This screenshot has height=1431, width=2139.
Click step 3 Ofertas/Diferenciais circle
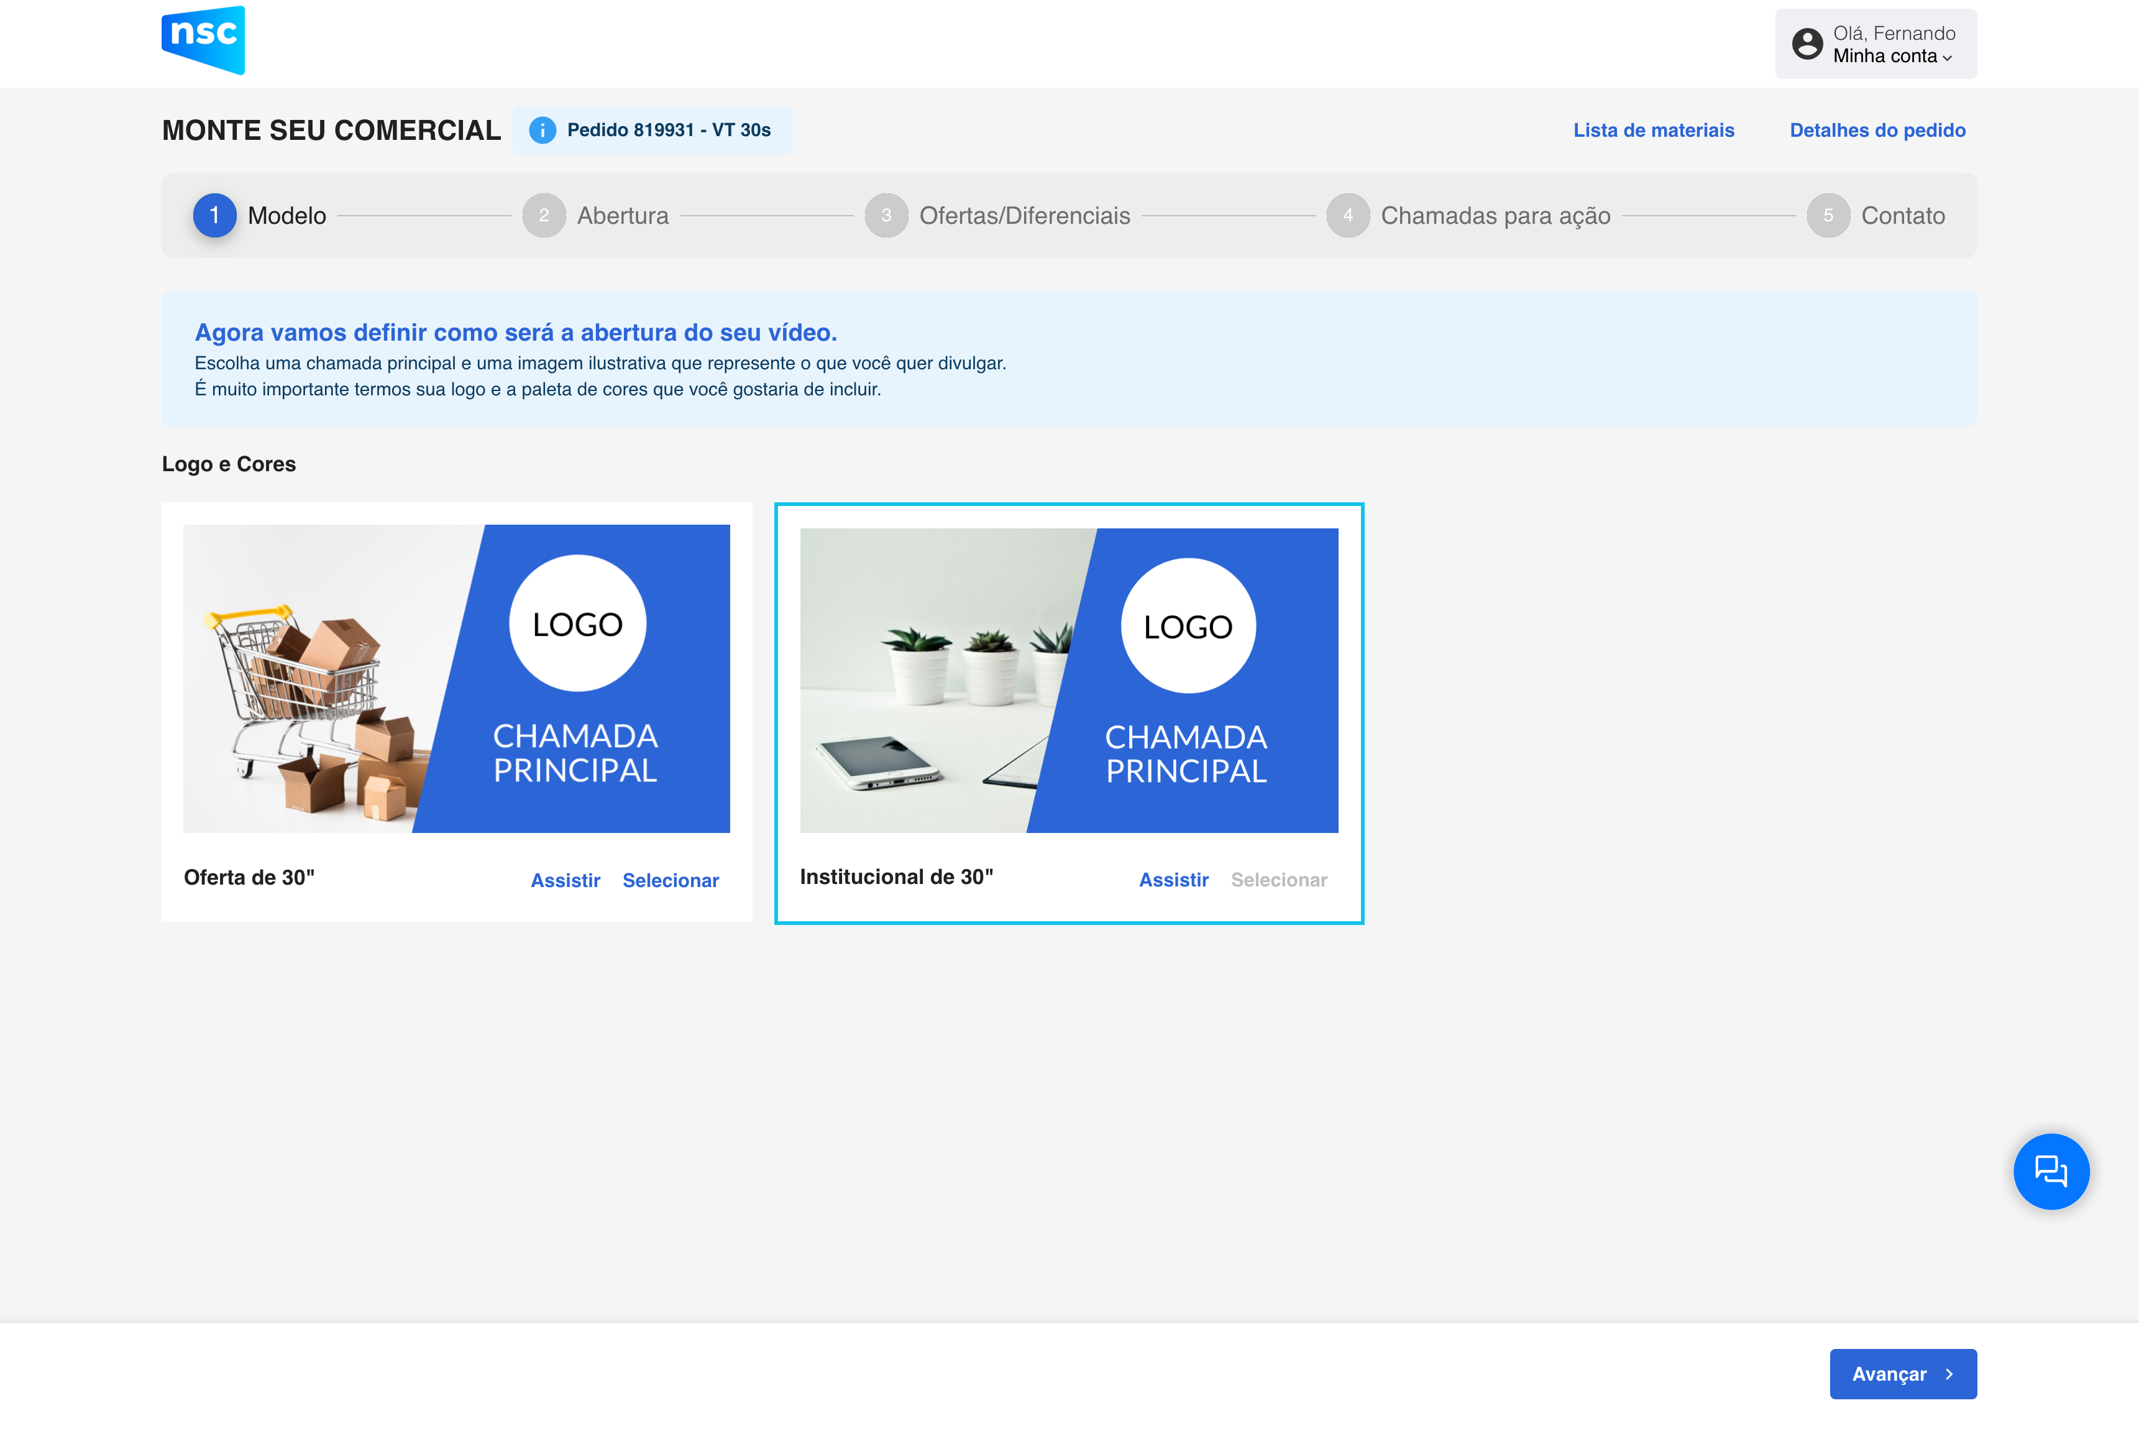(886, 215)
